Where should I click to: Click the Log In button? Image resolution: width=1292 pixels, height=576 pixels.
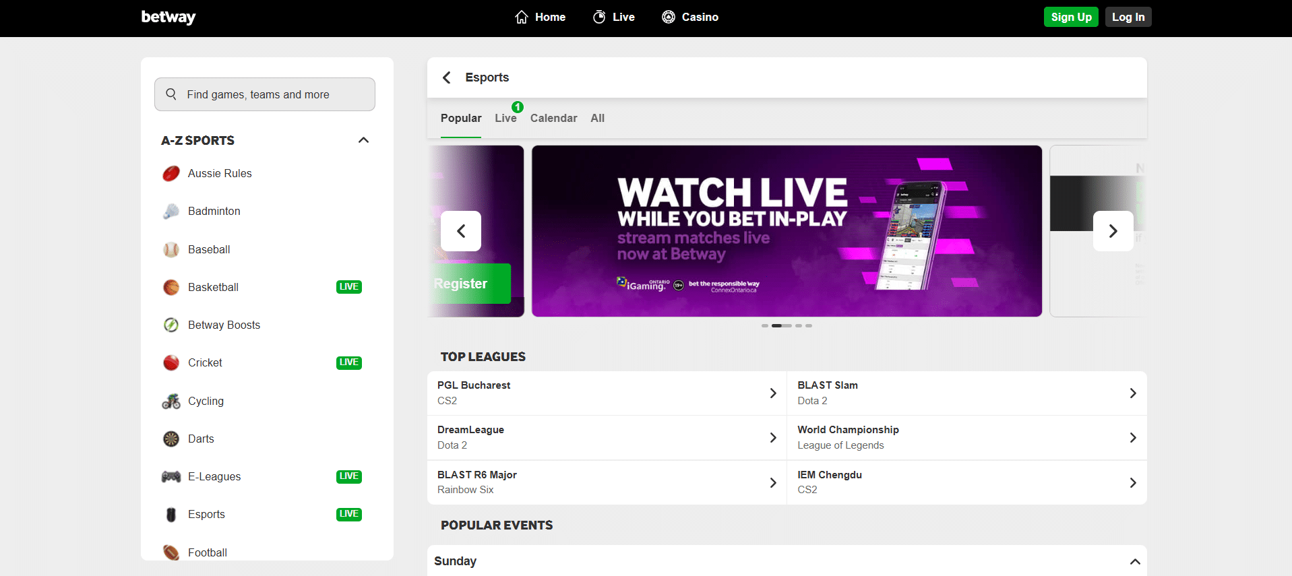click(1128, 17)
